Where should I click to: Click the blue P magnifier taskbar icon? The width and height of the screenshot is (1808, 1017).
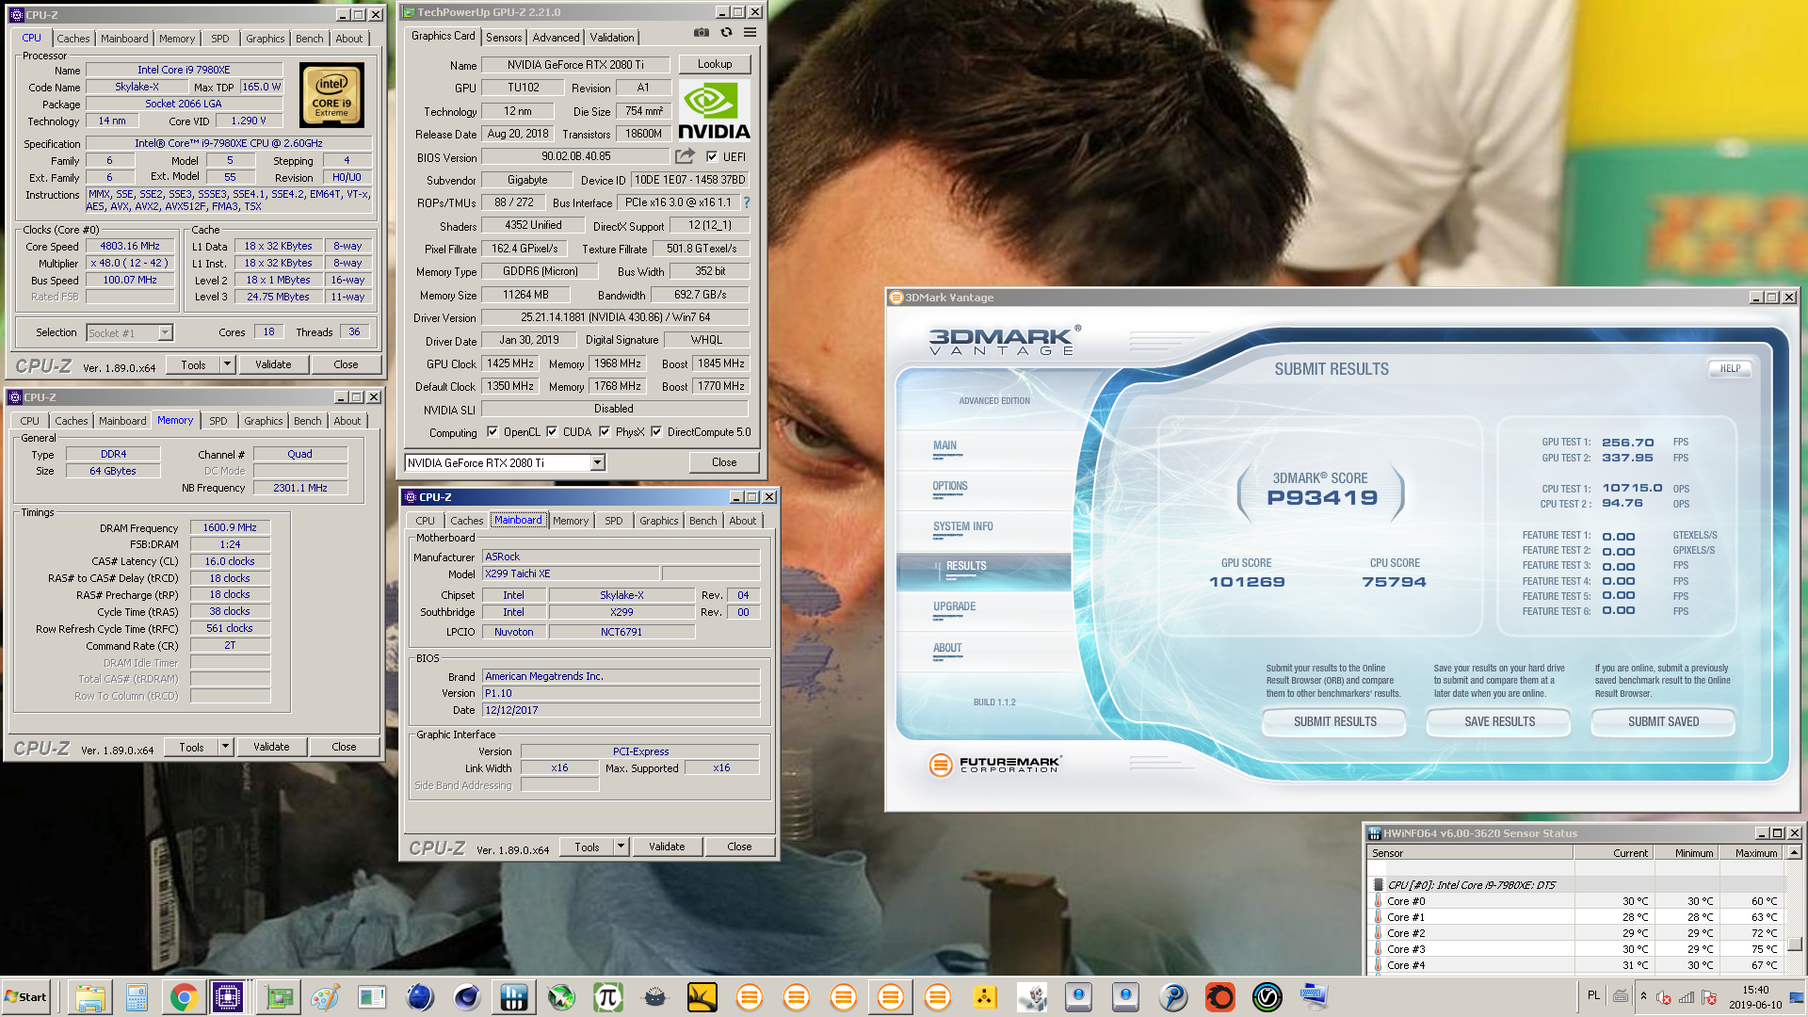point(1173,997)
